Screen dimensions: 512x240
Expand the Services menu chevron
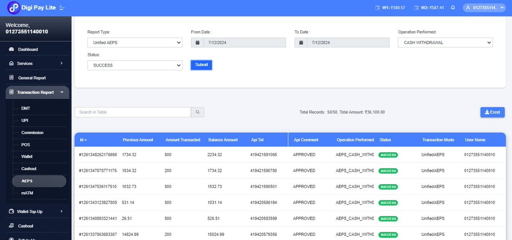click(x=61, y=64)
